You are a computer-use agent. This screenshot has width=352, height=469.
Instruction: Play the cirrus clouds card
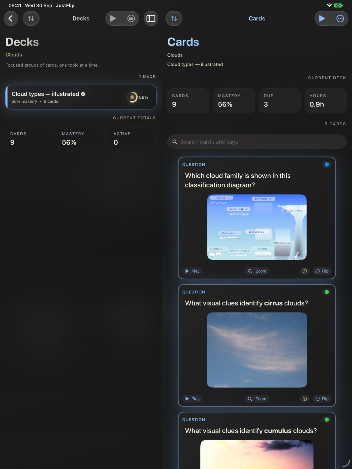192,399
